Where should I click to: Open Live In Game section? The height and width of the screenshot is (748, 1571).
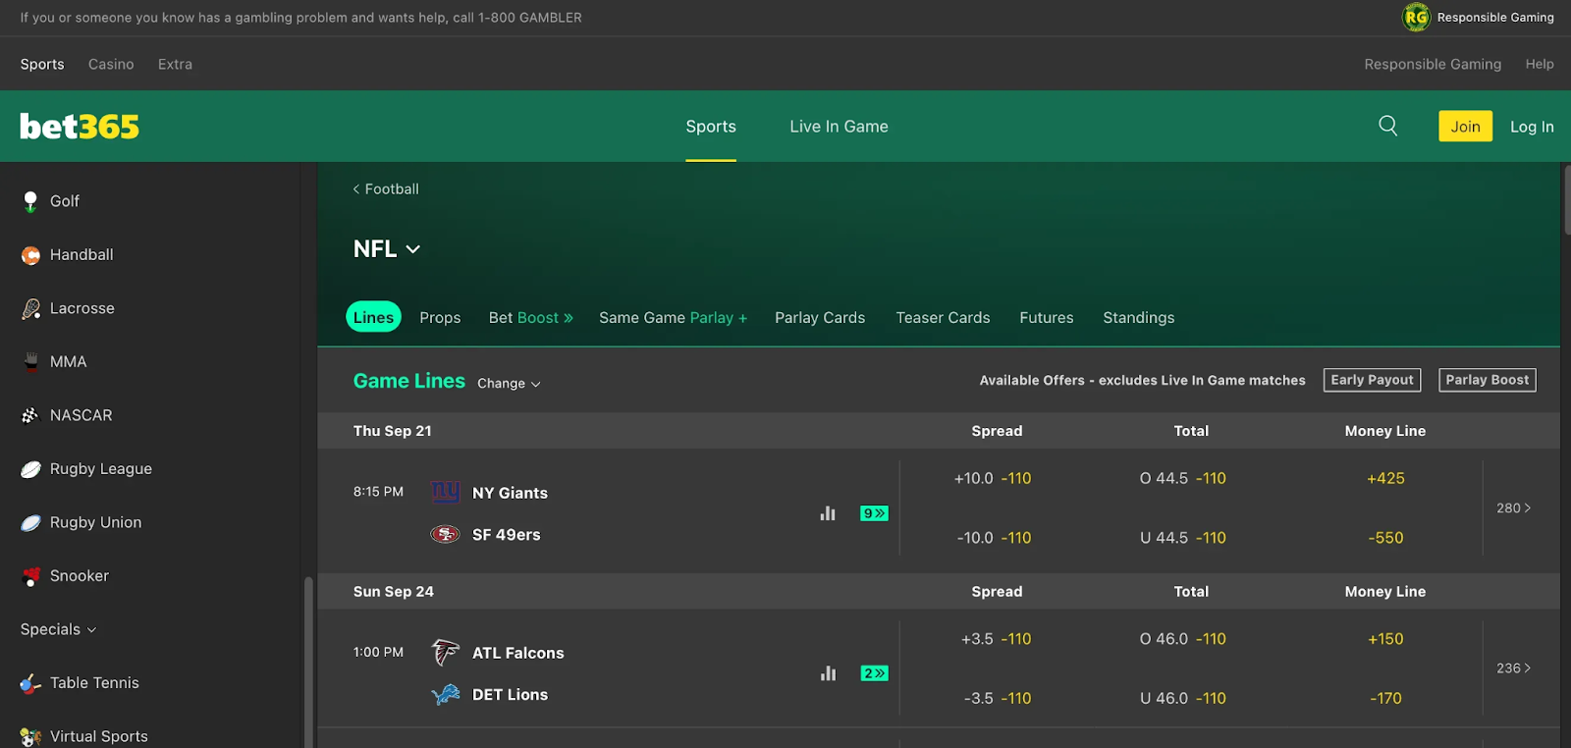tap(839, 127)
